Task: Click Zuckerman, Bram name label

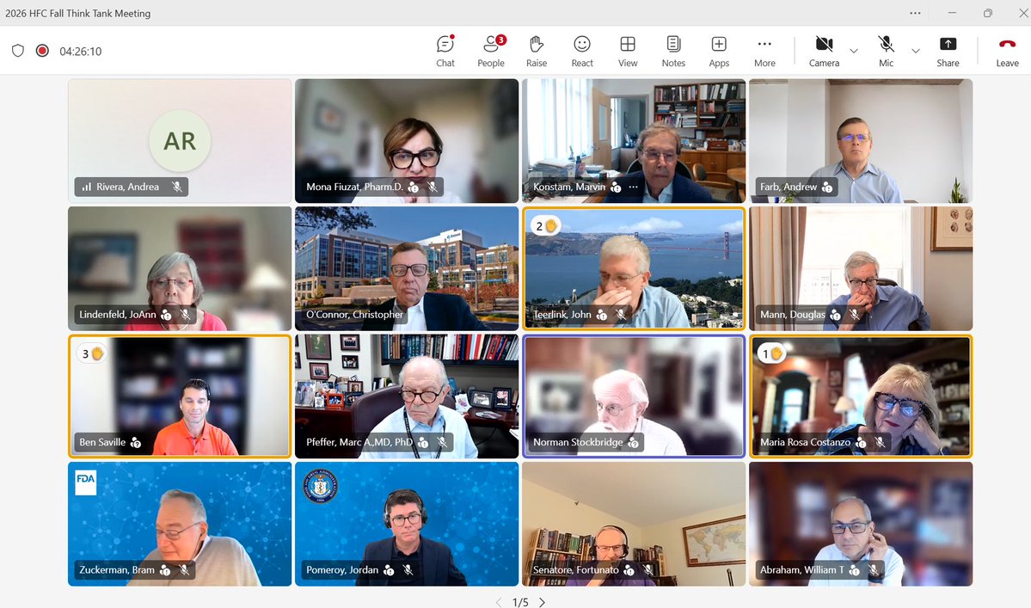Action: pyautogui.click(x=117, y=570)
